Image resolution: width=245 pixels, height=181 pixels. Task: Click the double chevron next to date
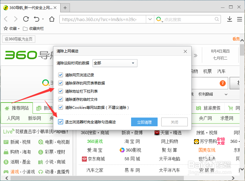tap(196, 56)
